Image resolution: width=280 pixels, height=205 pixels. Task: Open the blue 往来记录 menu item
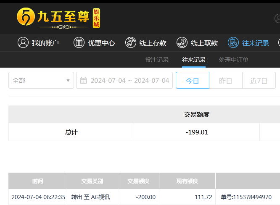click(248, 43)
